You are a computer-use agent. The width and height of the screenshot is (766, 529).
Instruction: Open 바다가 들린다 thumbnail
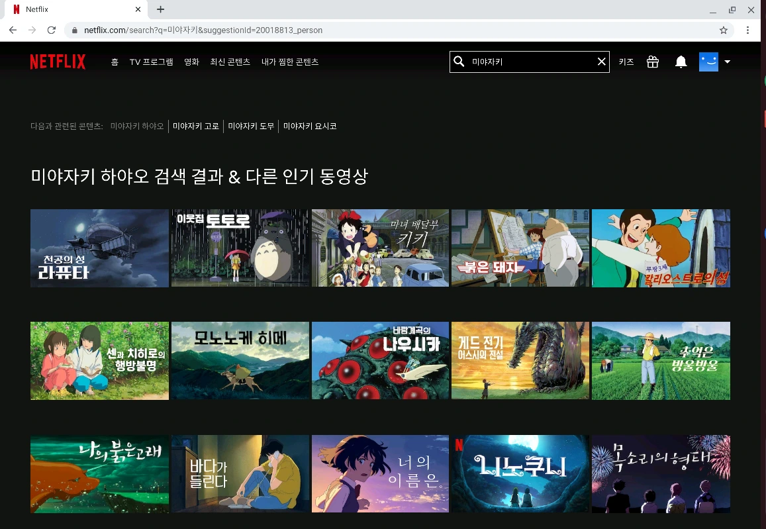pyautogui.click(x=240, y=474)
